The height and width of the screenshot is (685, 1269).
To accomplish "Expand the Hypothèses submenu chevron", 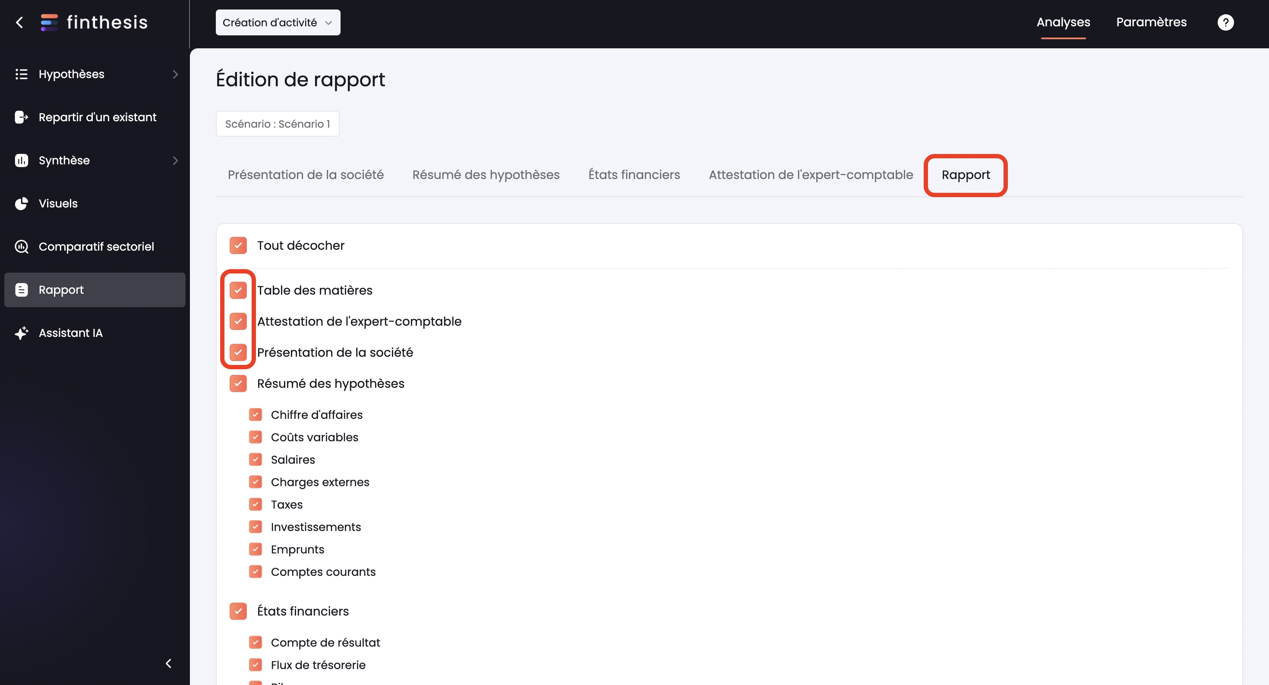I will click(175, 74).
